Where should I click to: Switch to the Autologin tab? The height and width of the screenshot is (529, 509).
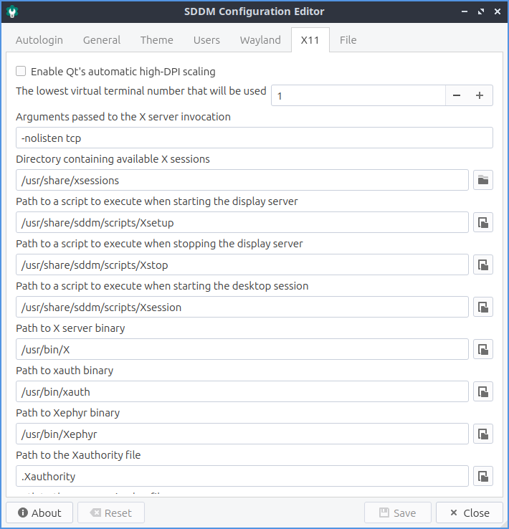coord(39,40)
